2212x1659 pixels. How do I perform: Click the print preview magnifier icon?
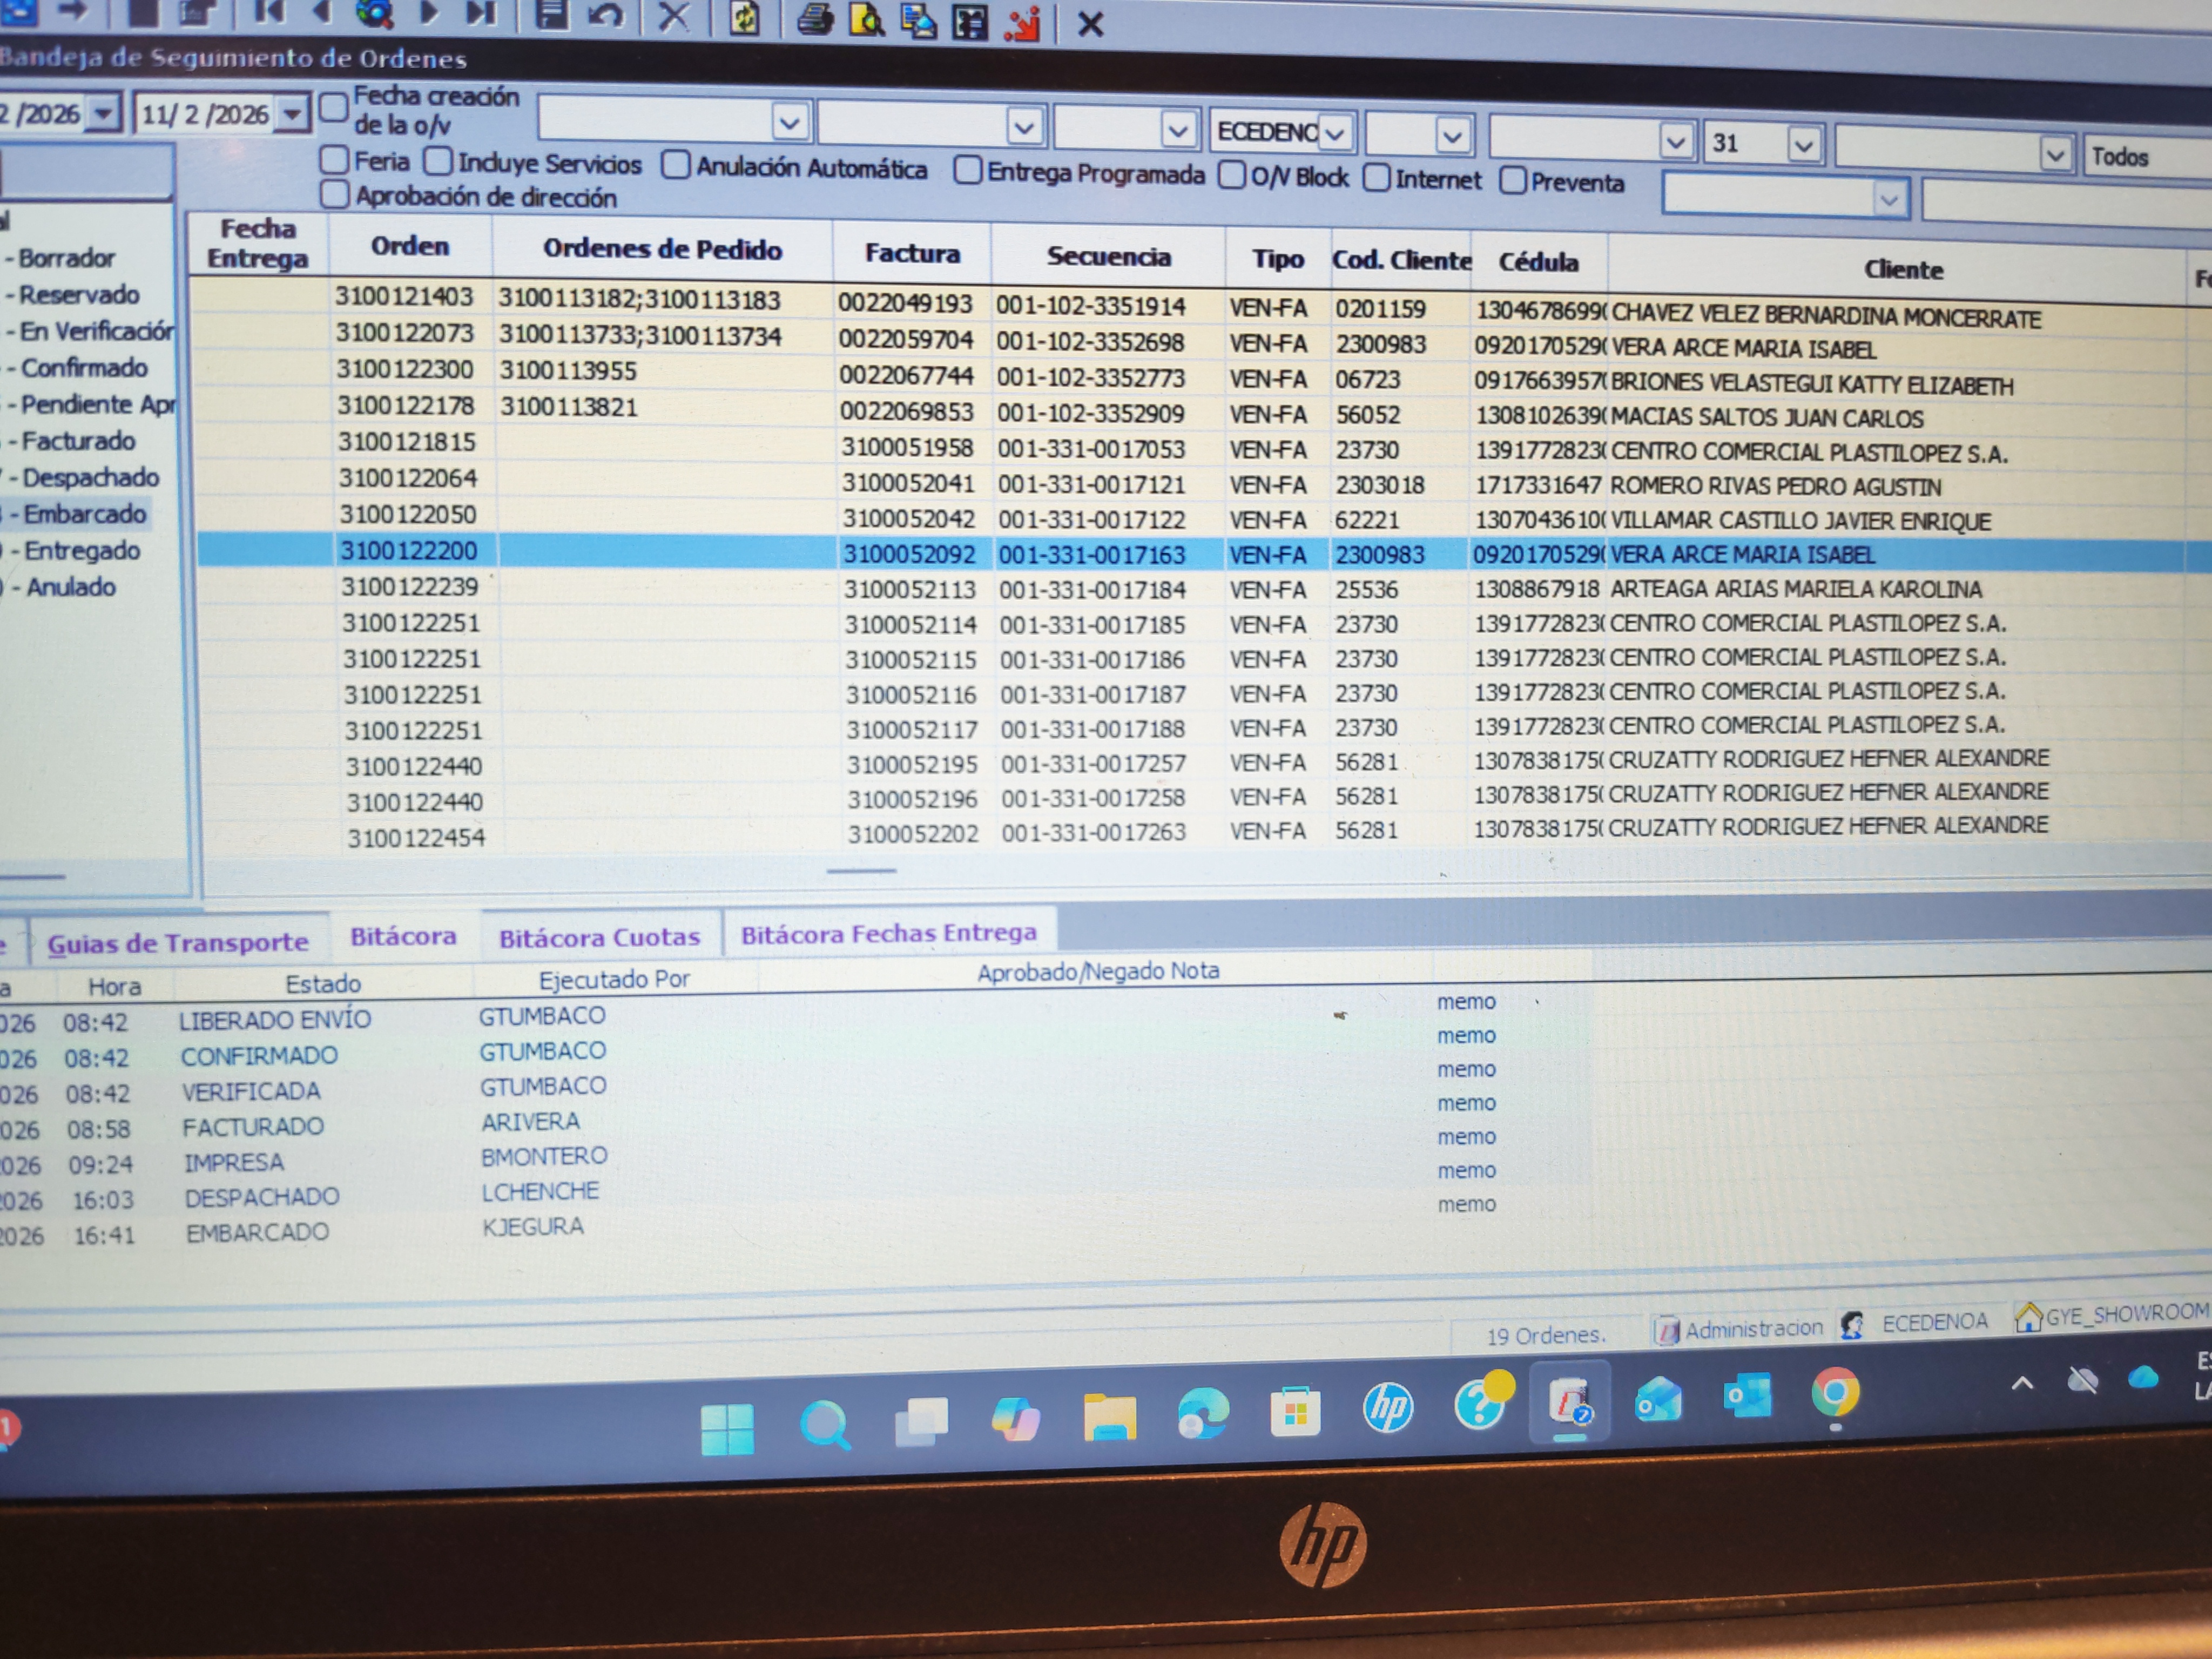pyautogui.click(x=866, y=19)
